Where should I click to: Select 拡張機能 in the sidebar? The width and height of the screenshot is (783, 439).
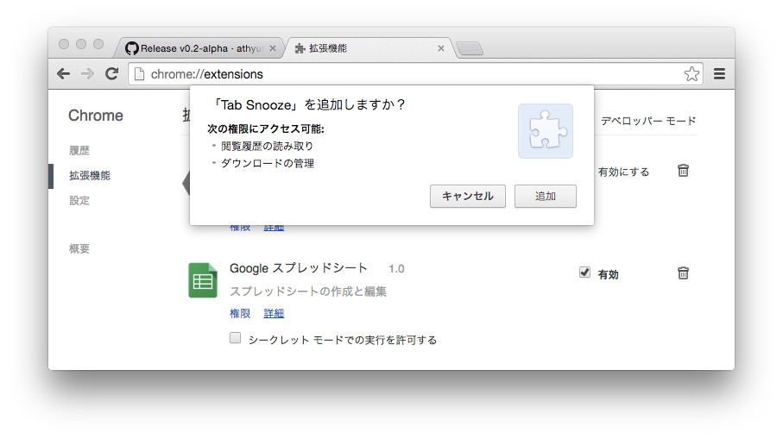90,176
